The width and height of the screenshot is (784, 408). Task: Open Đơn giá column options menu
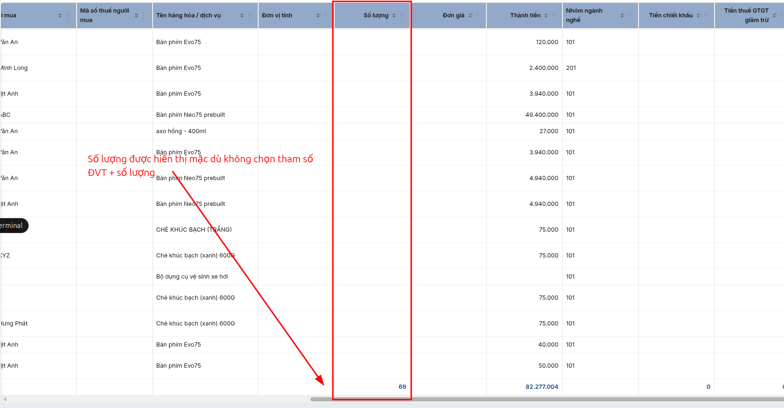[477, 15]
